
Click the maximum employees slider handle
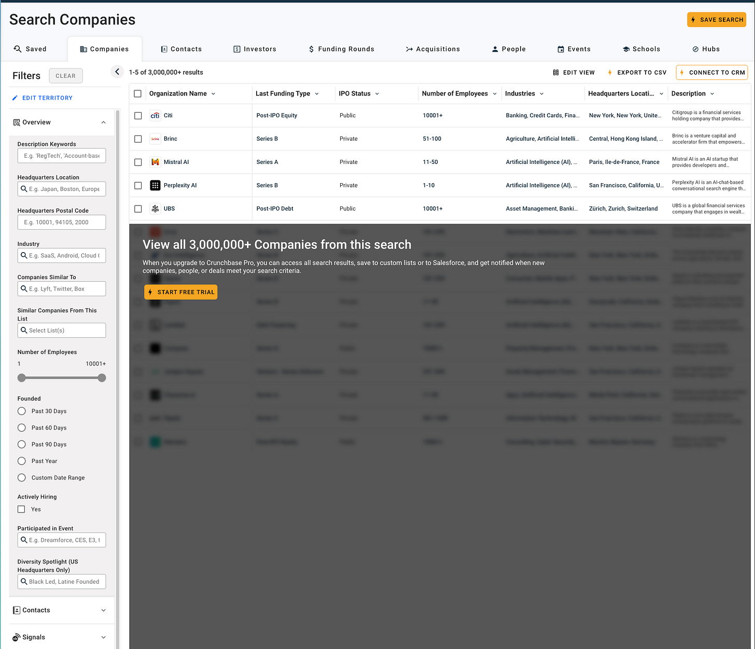tap(102, 378)
